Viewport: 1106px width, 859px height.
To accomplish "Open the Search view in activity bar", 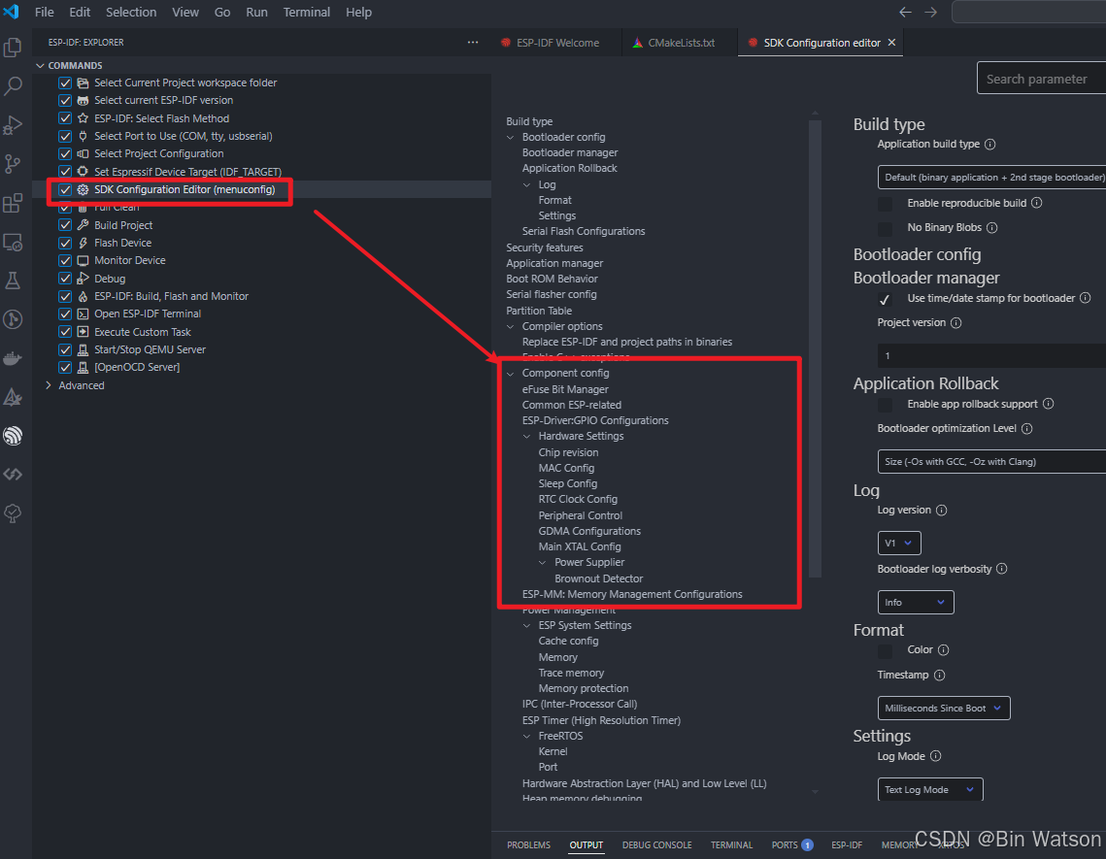I will point(13,86).
